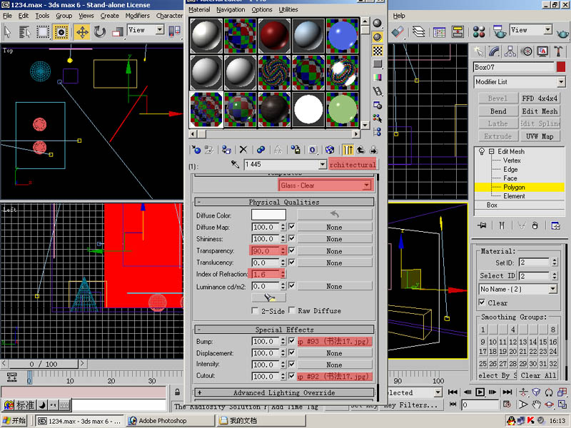The image size is (571, 428).
Task: Click Go to Parent in Material Editor
Action: click(360, 150)
